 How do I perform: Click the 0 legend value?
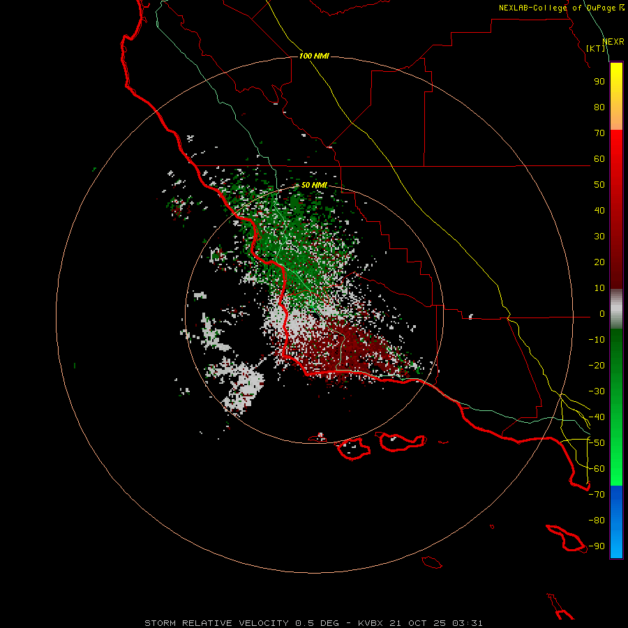click(602, 313)
